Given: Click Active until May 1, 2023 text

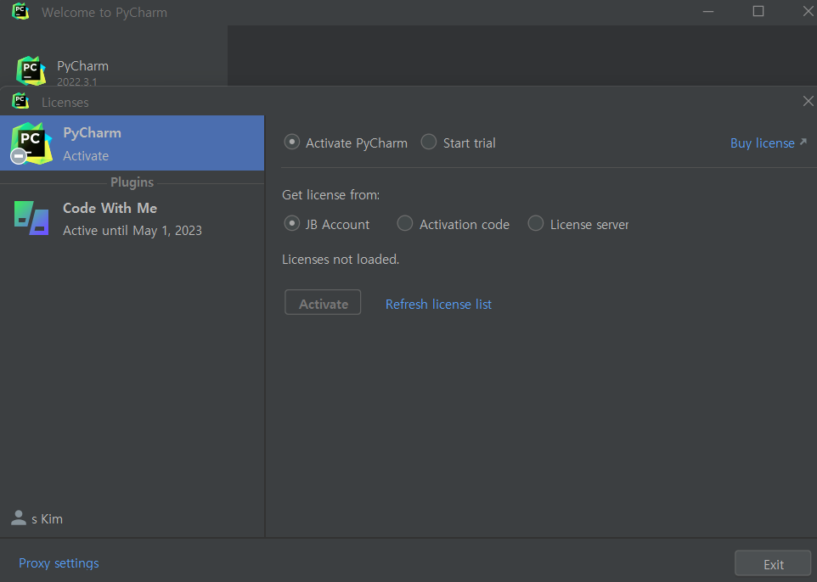Looking at the screenshot, I should tap(132, 231).
